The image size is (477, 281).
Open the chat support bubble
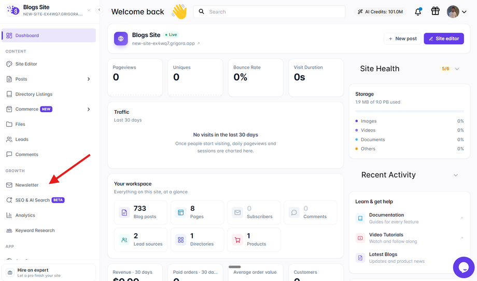point(464,267)
